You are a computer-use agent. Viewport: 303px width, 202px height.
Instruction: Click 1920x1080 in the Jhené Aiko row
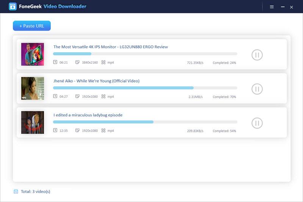[90, 97]
